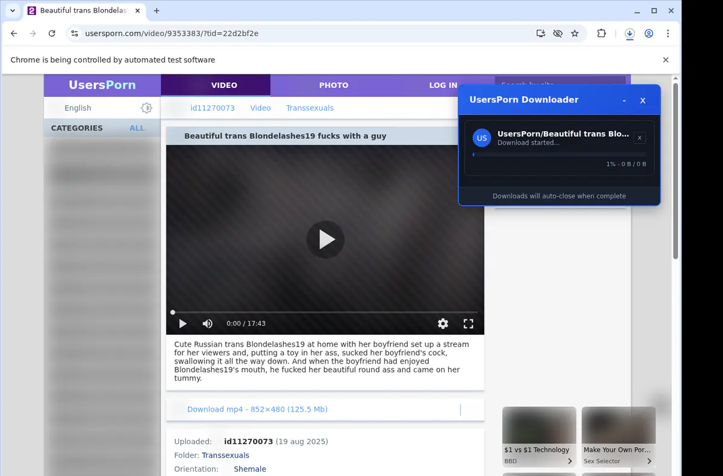This screenshot has height=476, width=723.
Task: Open the Video breadcrumb link
Action: pyautogui.click(x=260, y=108)
